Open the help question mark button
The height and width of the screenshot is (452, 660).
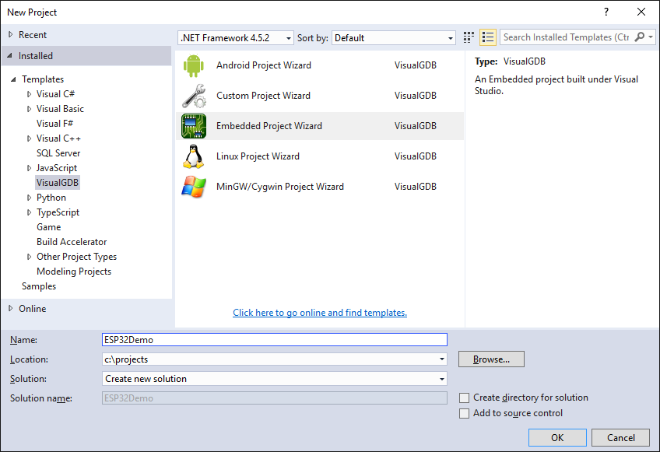606,12
